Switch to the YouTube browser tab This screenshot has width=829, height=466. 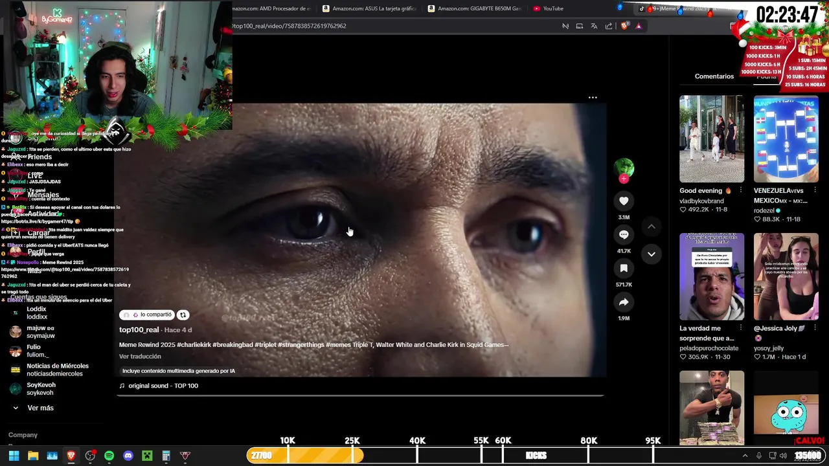click(548, 8)
